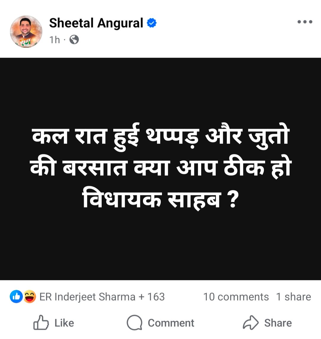Open the 1h post timestamp
The height and width of the screenshot is (339, 321).
point(54,40)
